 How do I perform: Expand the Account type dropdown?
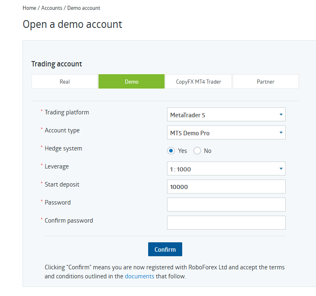pyautogui.click(x=226, y=132)
